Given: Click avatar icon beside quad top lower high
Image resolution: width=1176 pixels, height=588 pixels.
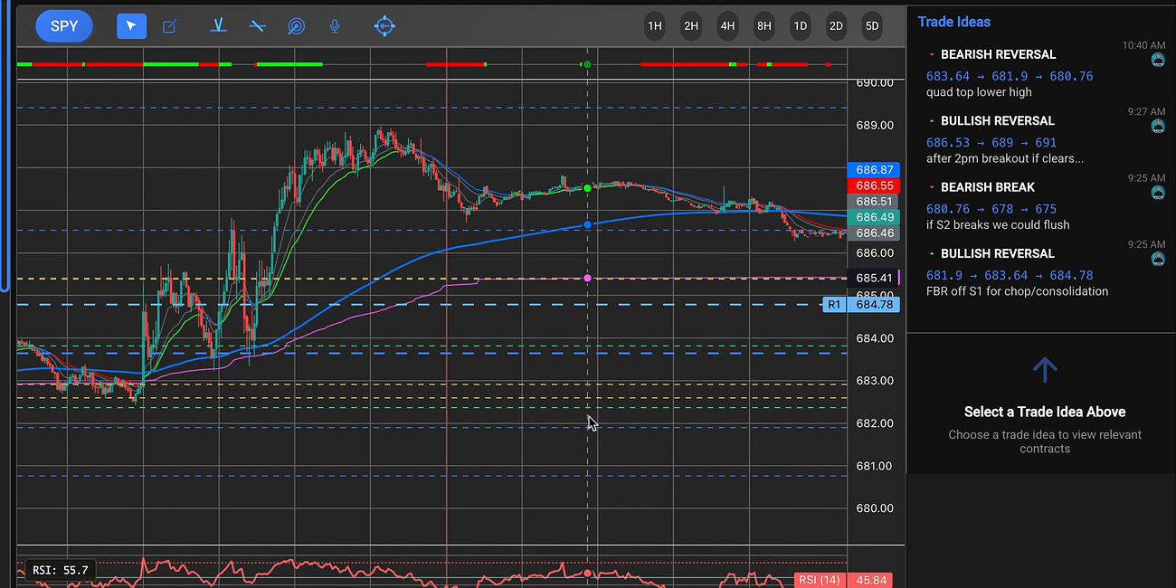Looking at the screenshot, I should pos(1158,60).
